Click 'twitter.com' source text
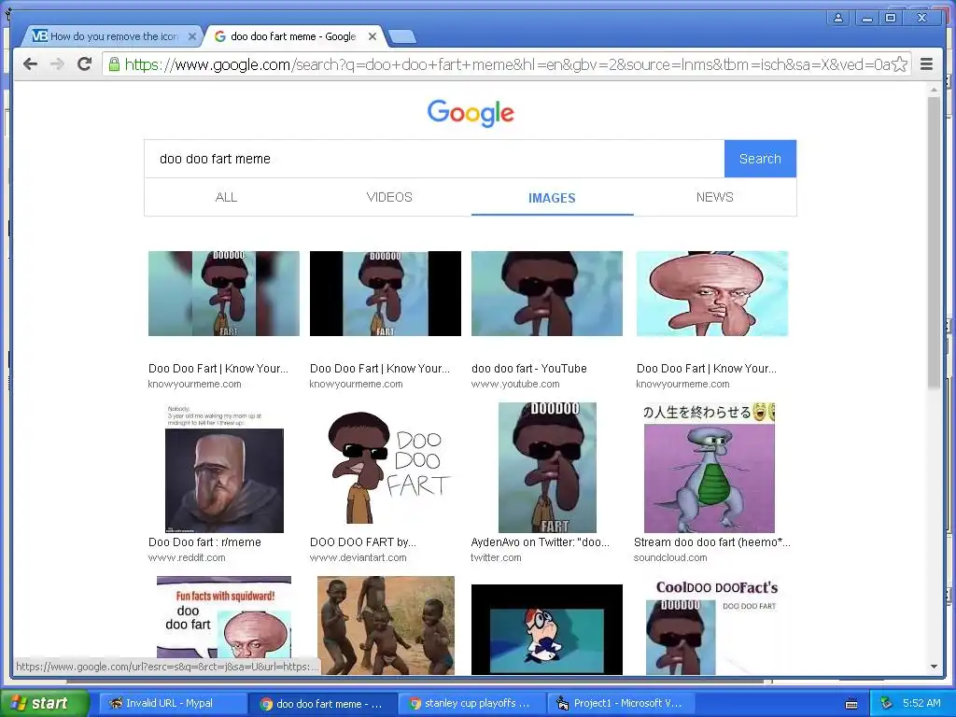956x717 pixels. [x=496, y=557]
